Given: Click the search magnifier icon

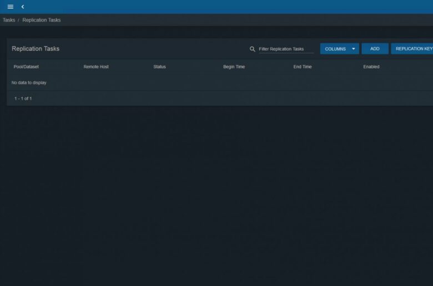Looking at the screenshot, I should point(252,49).
